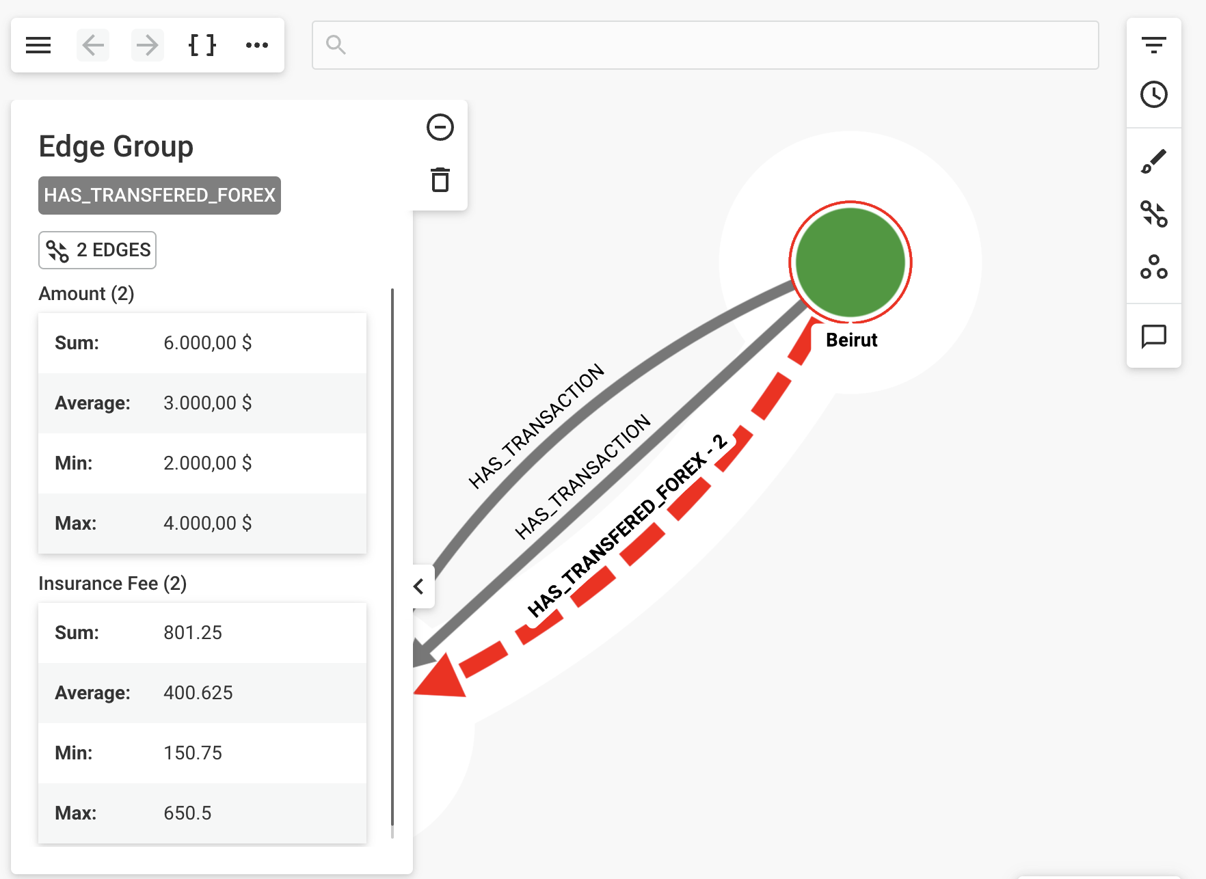Select the green Beirut node

coord(850,262)
